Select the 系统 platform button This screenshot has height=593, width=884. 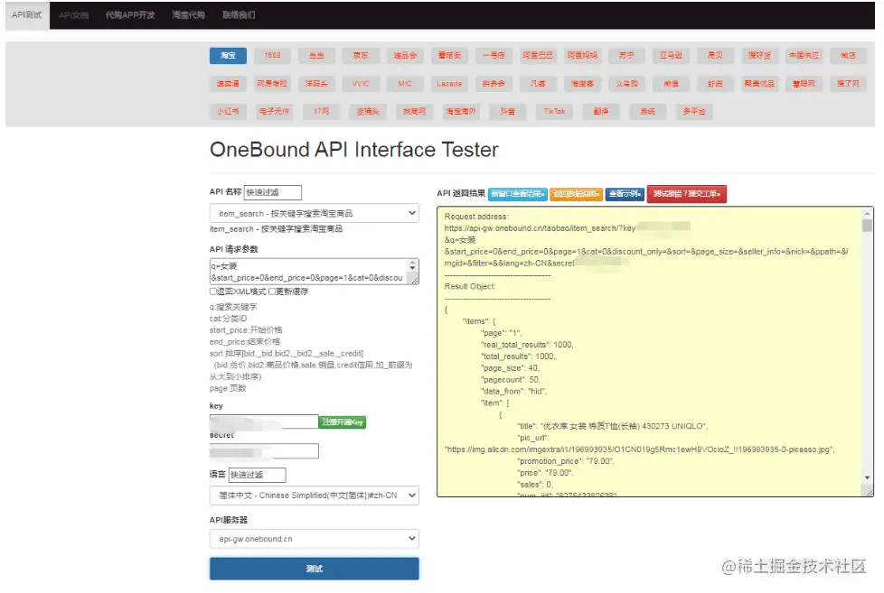[x=648, y=112]
